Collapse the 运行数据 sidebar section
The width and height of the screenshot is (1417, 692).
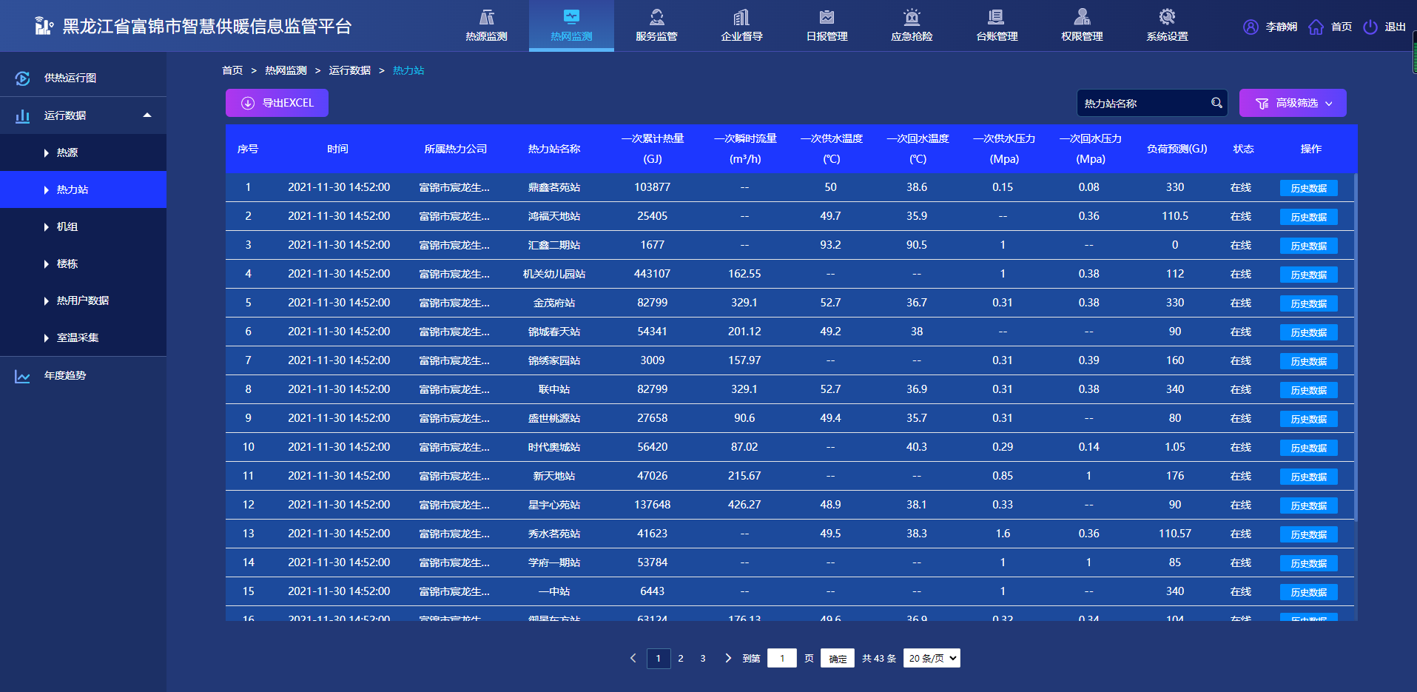[147, 115]
